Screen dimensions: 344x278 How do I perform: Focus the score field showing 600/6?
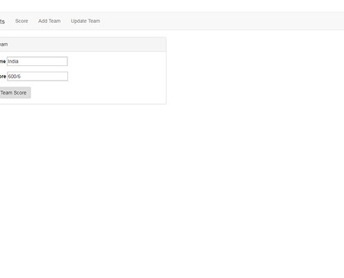click(38, 76)
